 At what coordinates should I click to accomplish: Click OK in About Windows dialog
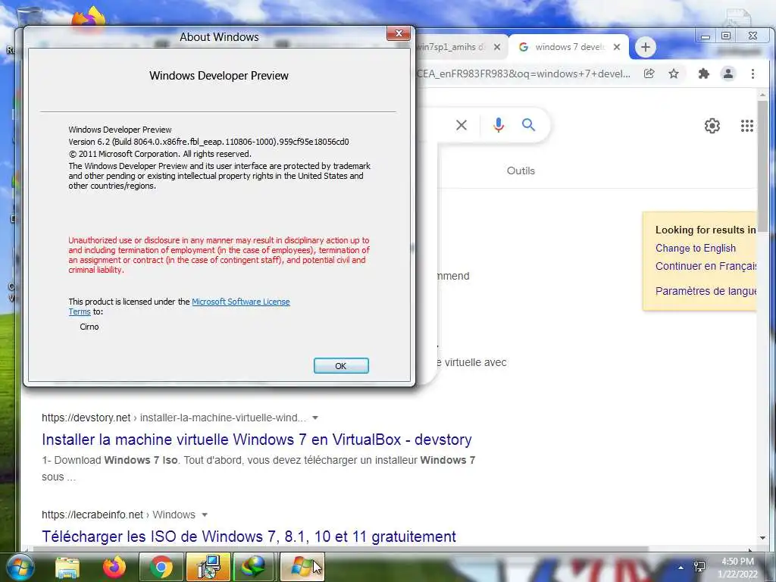[341, 366]
